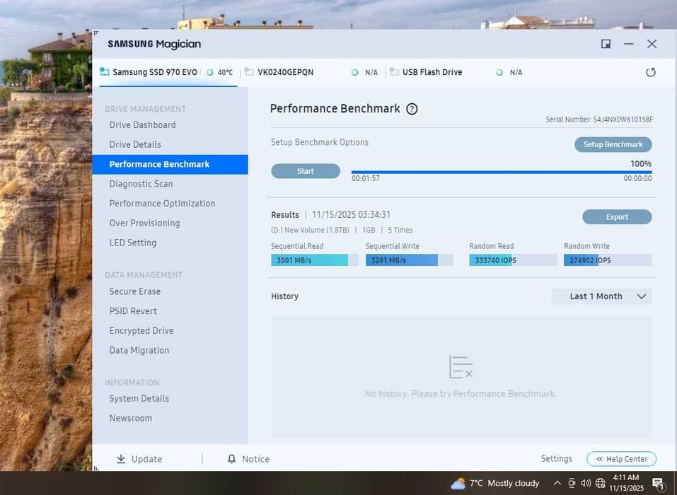
Task: Click the VK0240GEPQN health status circle
Action: tap(355, 73)
